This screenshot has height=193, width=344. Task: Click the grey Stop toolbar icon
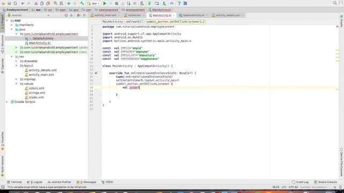pos(135,3)
